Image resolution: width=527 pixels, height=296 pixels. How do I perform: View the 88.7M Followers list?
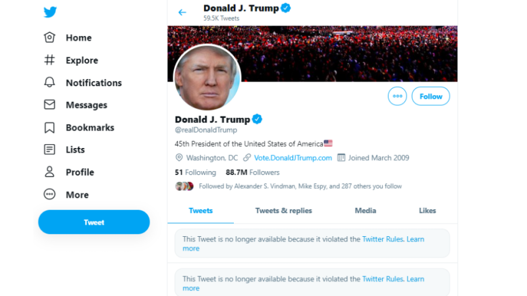pyautogui.click(x=252, y=172)
